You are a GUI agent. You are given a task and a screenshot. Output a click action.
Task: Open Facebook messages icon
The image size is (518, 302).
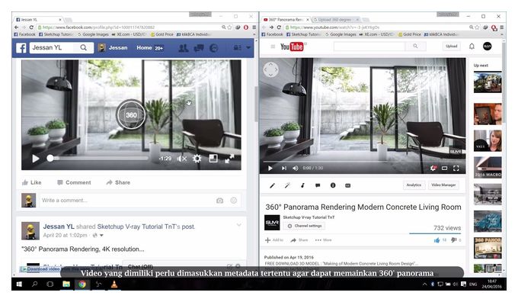[199, 48]
